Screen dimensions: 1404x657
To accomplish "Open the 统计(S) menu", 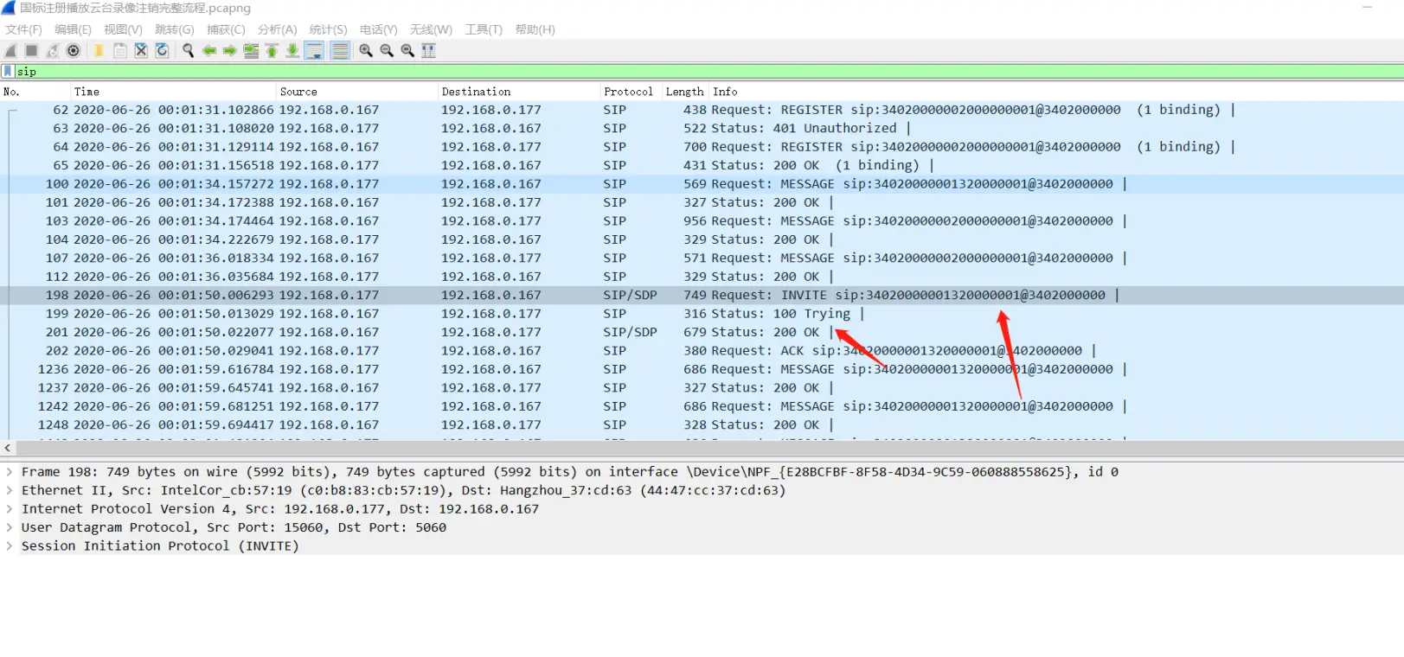I will pos(328,29).
